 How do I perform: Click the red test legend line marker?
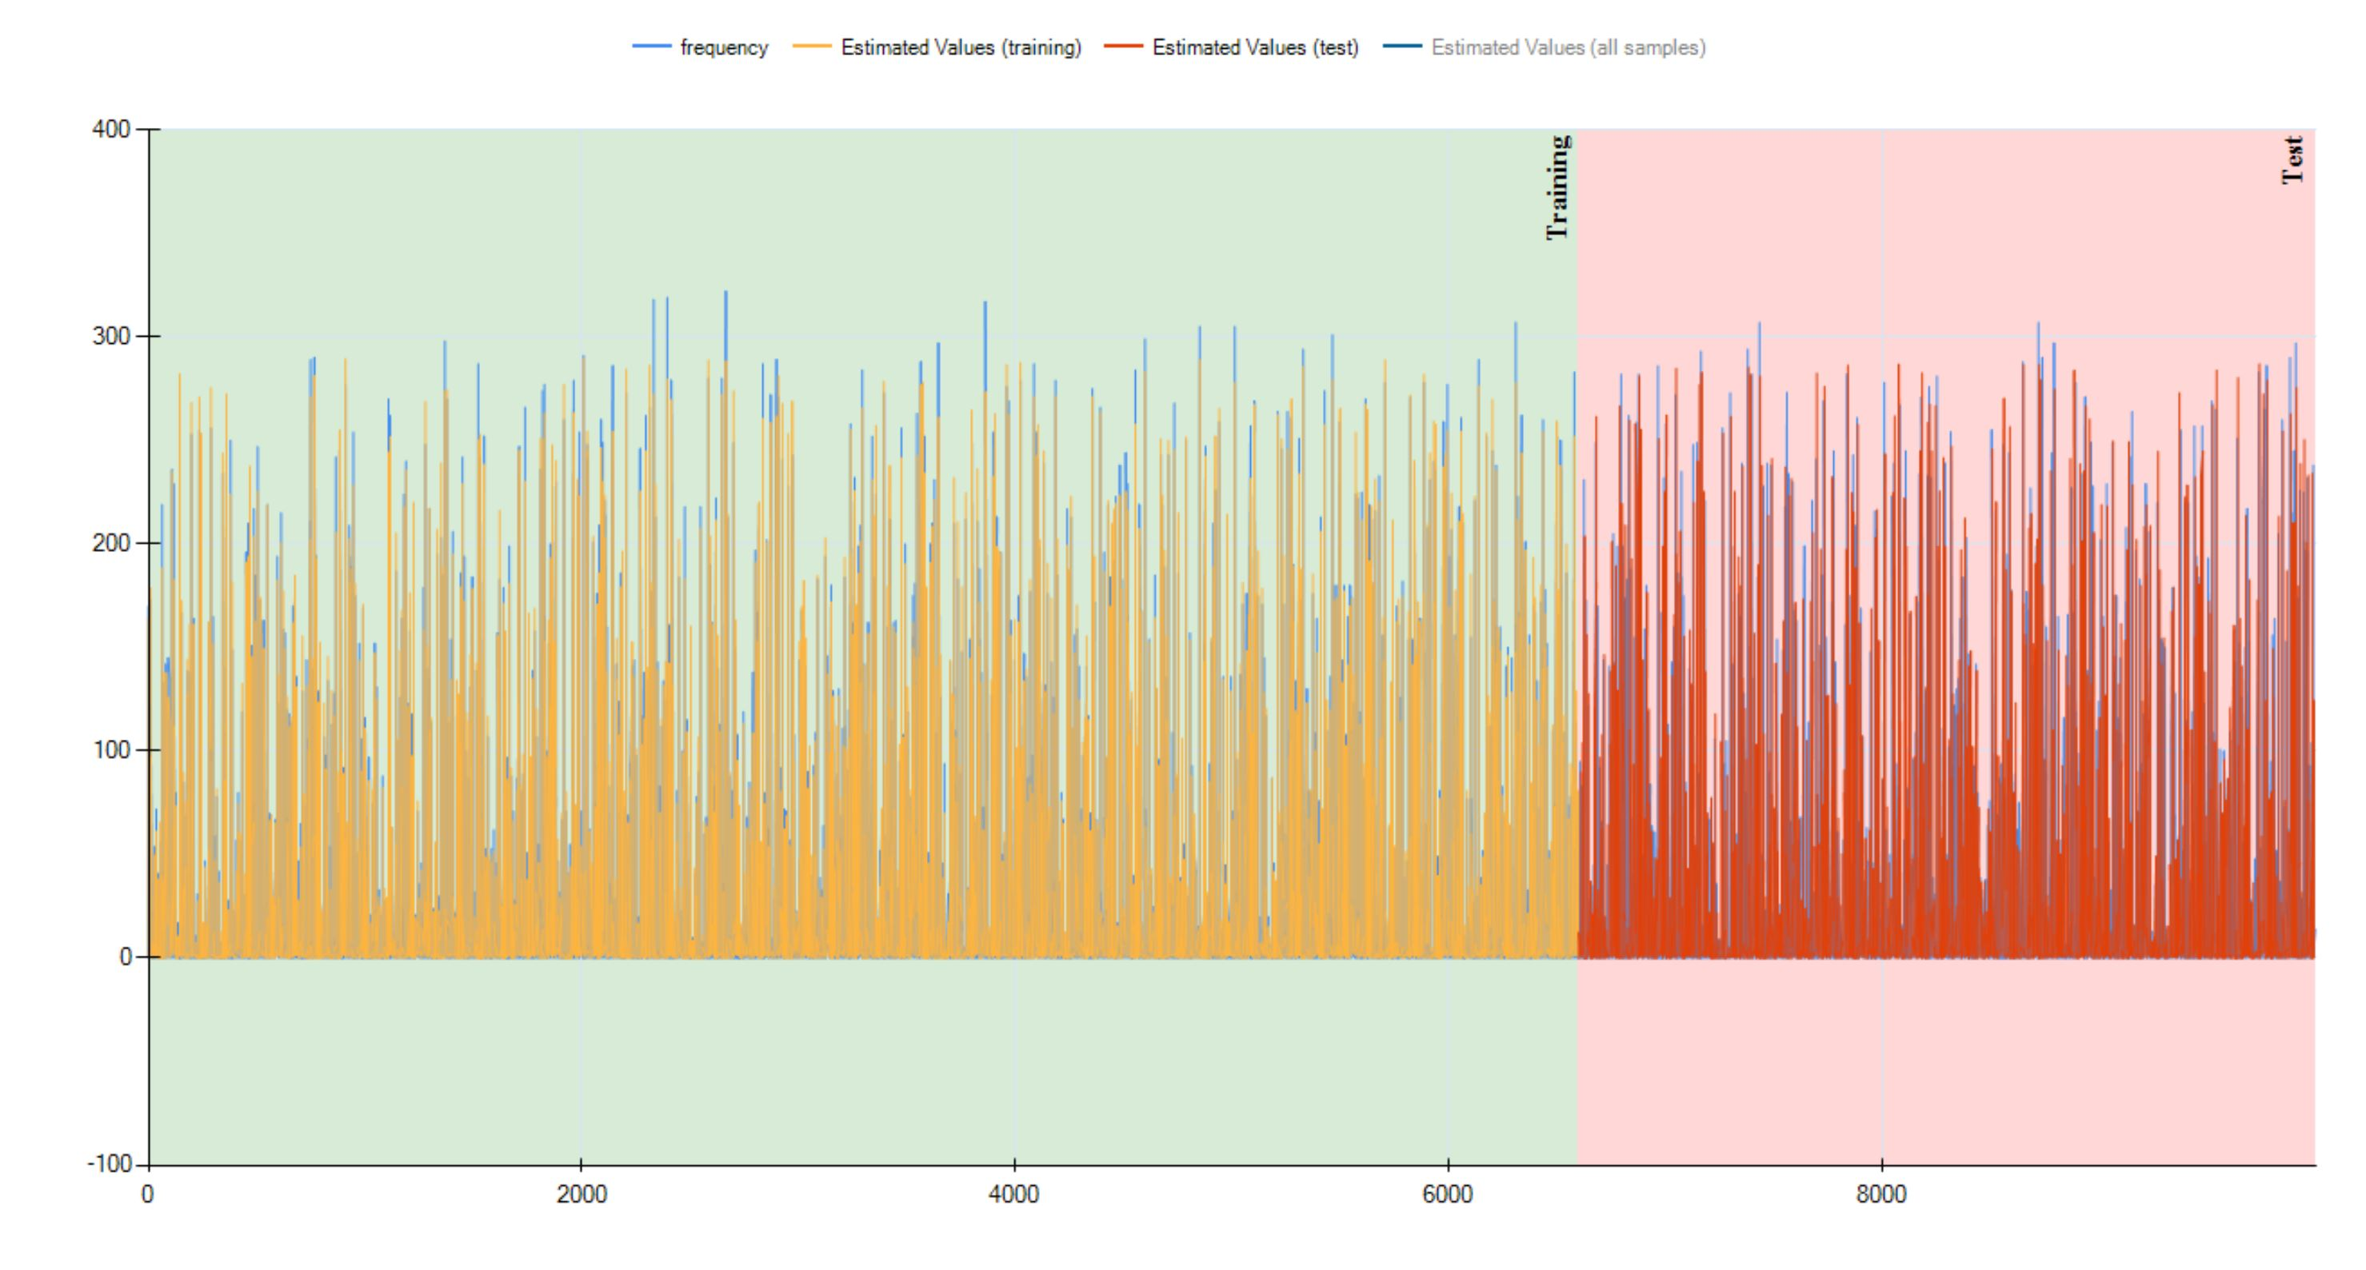point(1123,47)
